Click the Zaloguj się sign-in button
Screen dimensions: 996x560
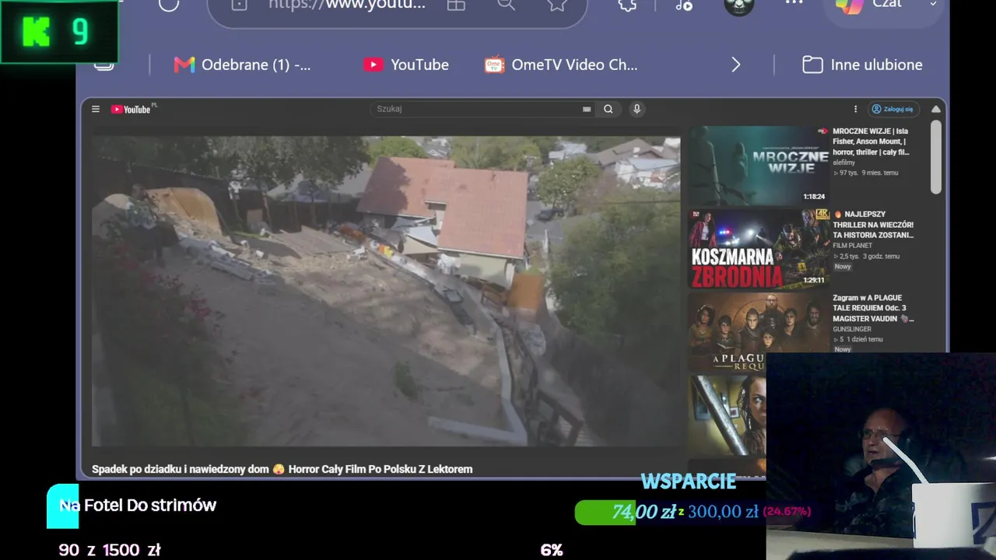[x=893, y=110]
